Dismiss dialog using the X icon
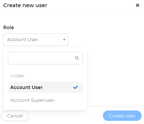 tap(138, 5)
